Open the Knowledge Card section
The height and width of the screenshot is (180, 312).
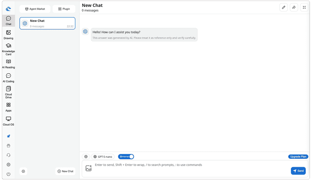8,49
